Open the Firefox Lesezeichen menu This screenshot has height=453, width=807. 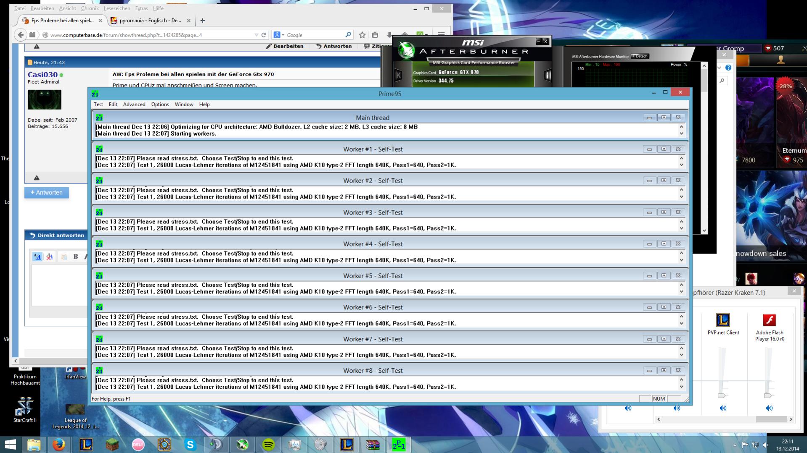[x=117, y=8]
